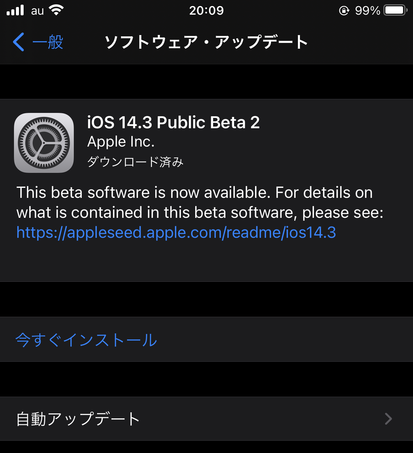Tap the Settings gear app icon

pos(44,143)
